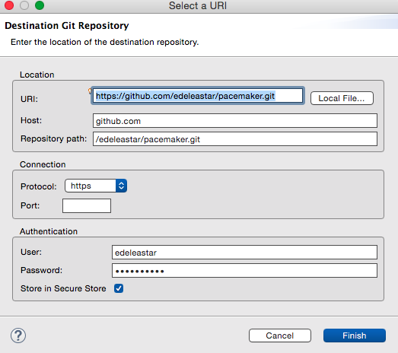This screenshot has width=398, height=353.
Task: Click the content assist lightbulb near URI
Action: [x=90, y=91]
